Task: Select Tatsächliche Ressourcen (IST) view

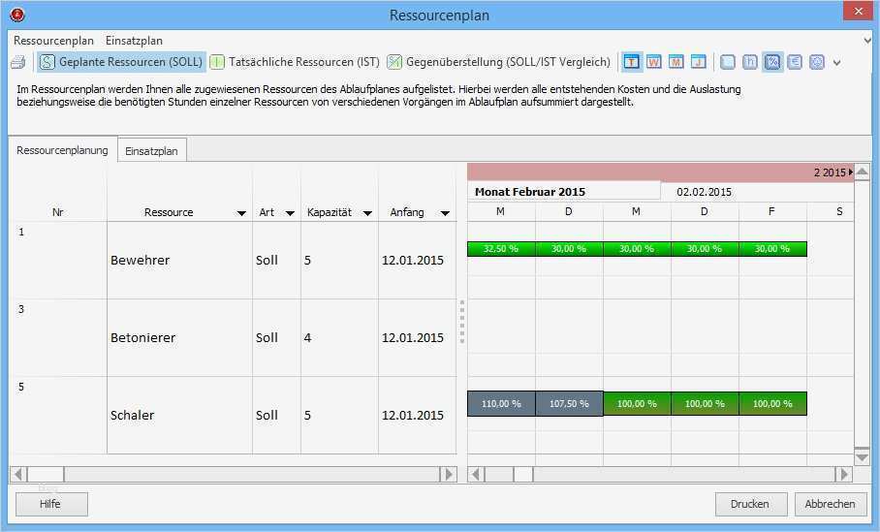Action: tap(296, 62)
